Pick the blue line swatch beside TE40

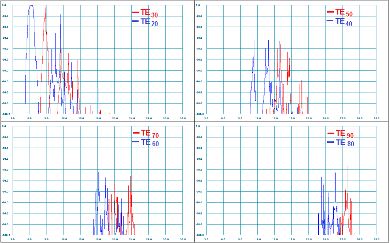click(x=330, y=21)
